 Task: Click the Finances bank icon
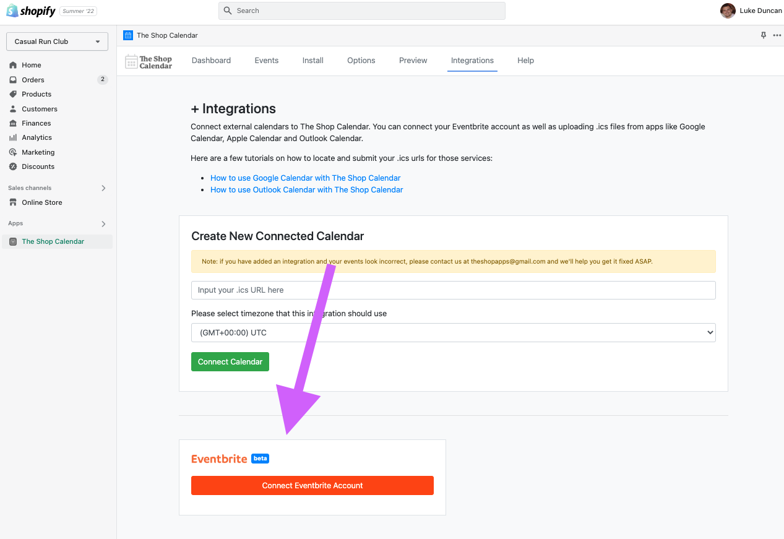pos(13,123)
